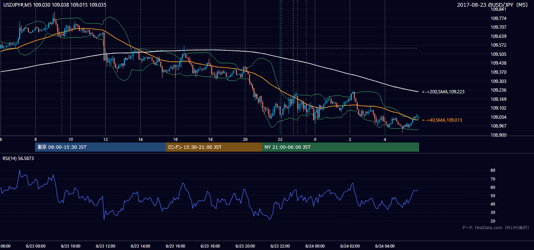The height and width of the screenshot is (250, 534).
Task: Click the 8/23 20:00 time axis label
Action: click(x=245, y=246)
